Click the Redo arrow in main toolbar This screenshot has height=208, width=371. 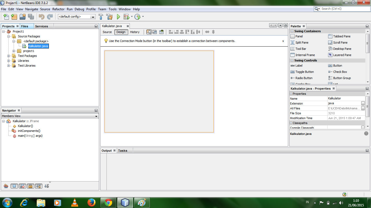point(50,17)
